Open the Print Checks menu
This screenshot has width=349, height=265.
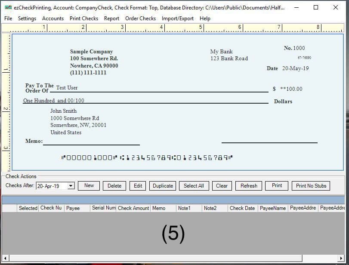(x=84, y=18)
